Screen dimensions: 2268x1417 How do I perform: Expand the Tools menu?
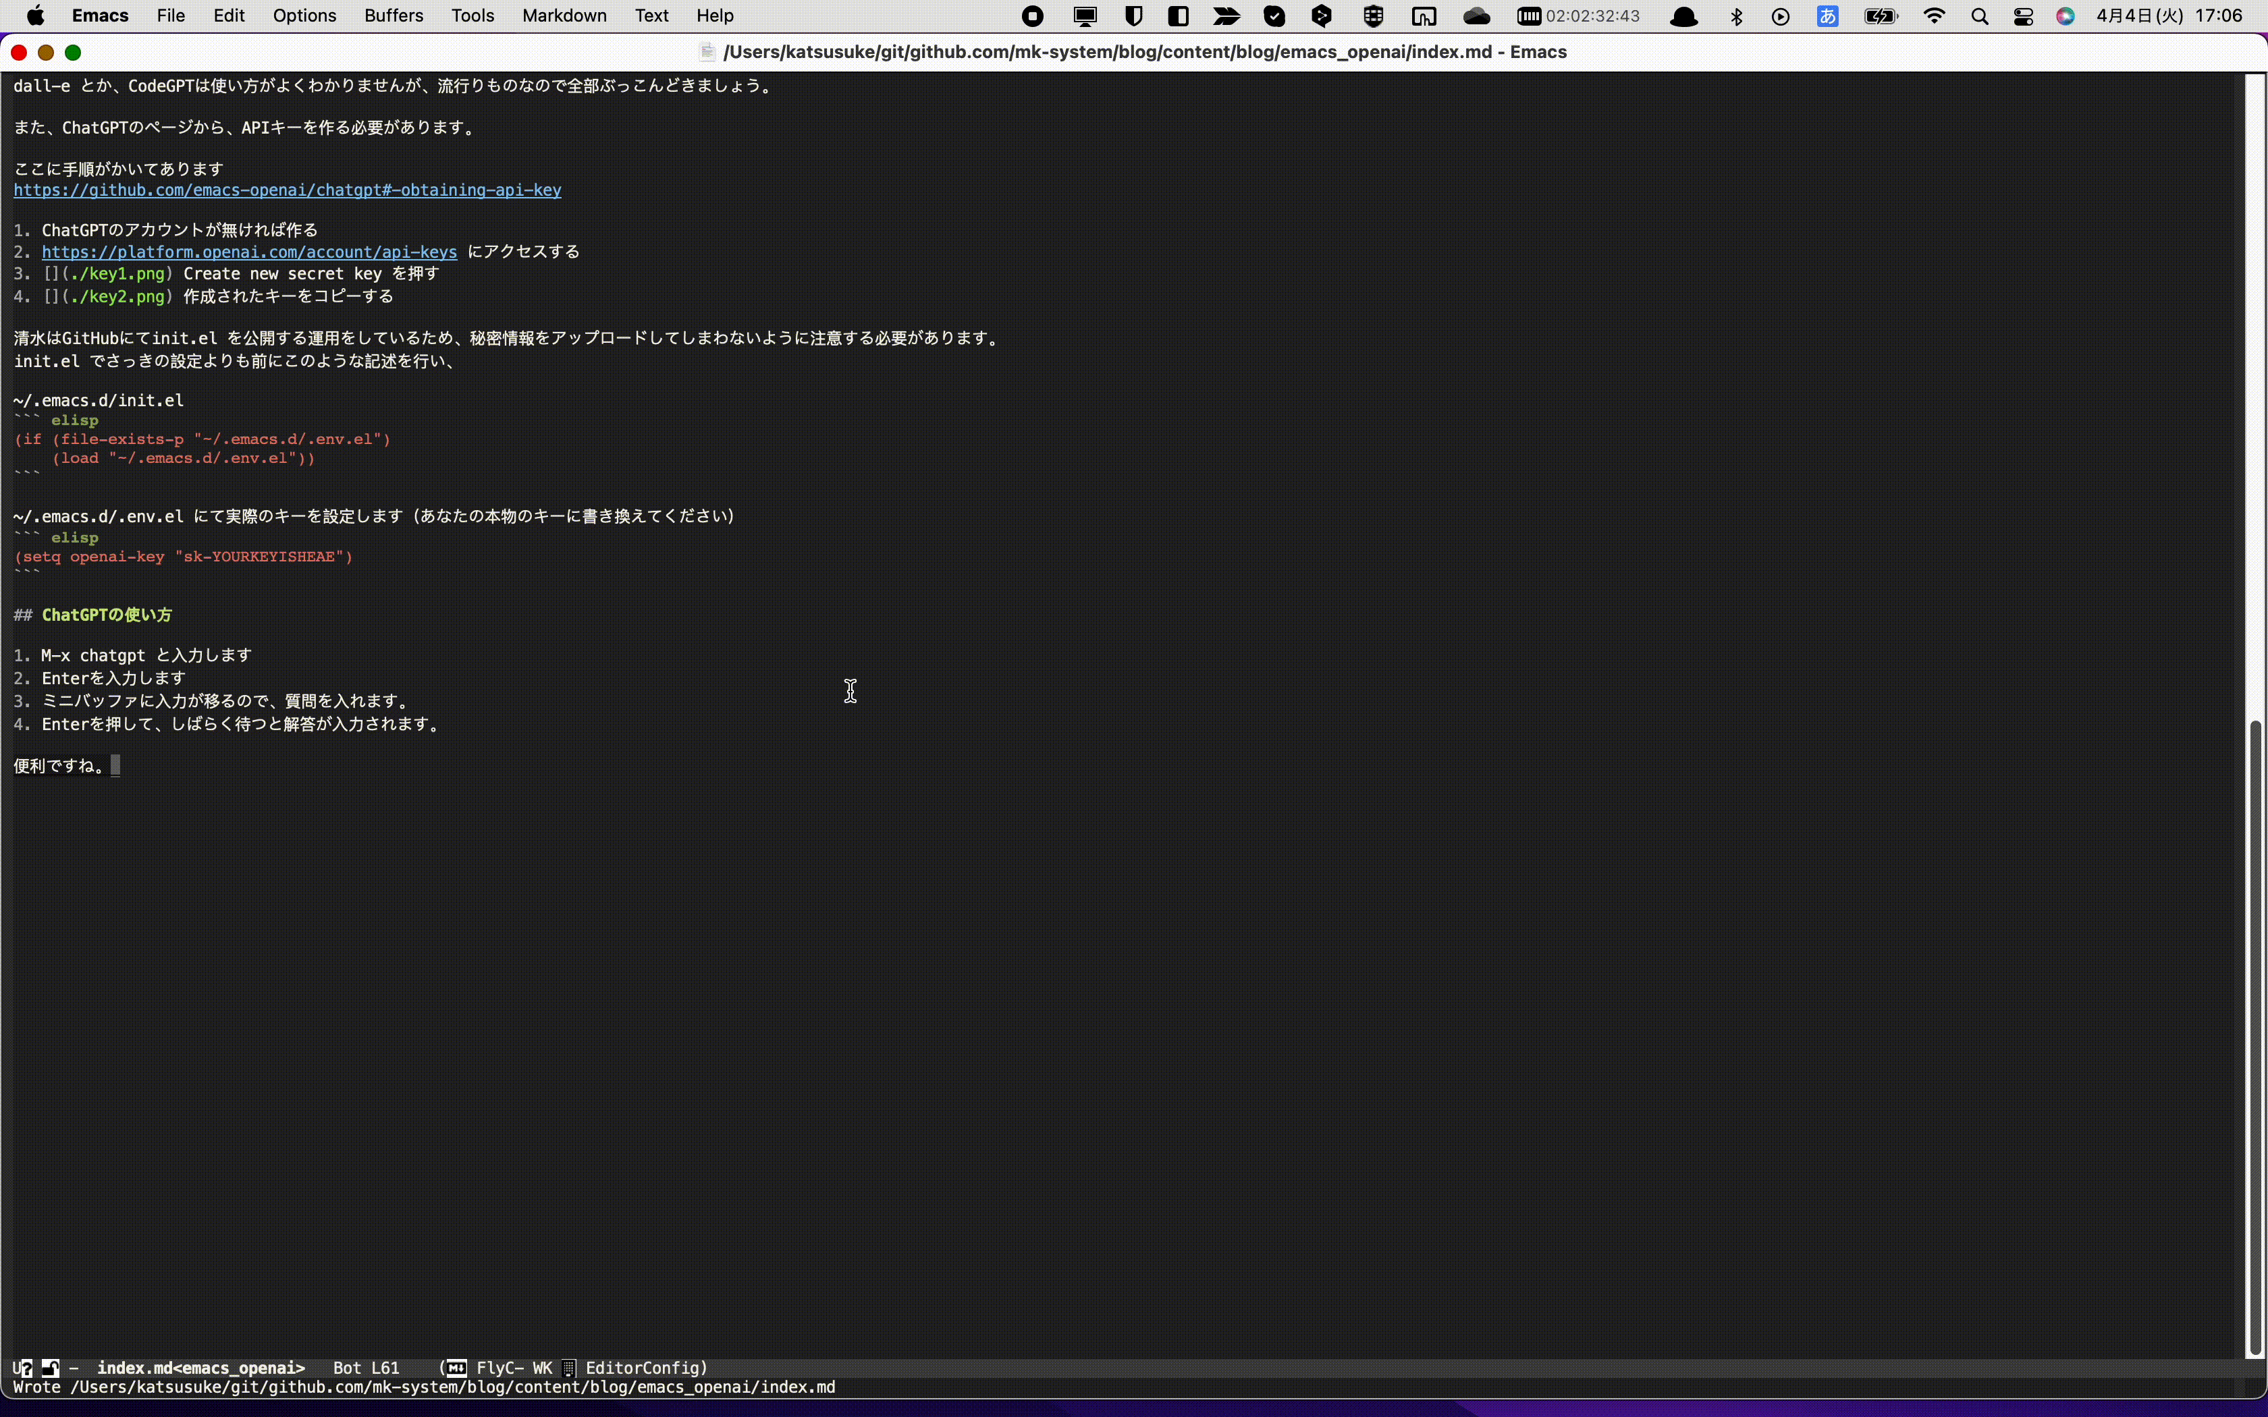473,16
